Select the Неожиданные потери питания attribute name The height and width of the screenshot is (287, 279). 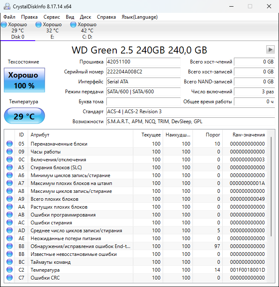66,238
